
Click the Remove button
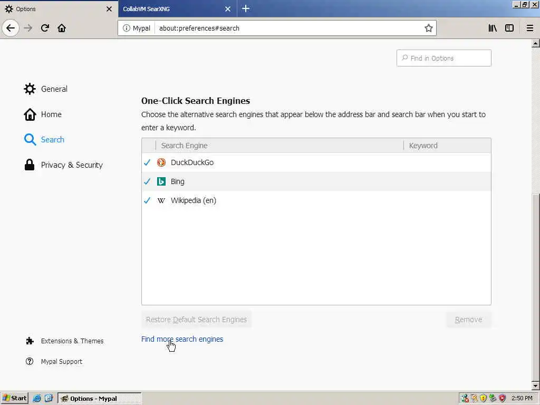468,320
